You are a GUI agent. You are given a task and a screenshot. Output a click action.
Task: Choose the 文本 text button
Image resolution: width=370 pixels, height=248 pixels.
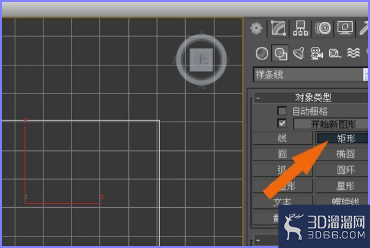click(283, 202)
